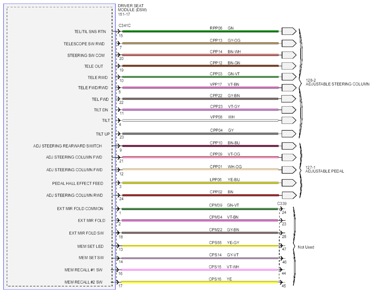This screenshot has width=373, height=293.
Task: Click the off-page connector of wire CPP13 GY-OG
Action: pos(289,43)
